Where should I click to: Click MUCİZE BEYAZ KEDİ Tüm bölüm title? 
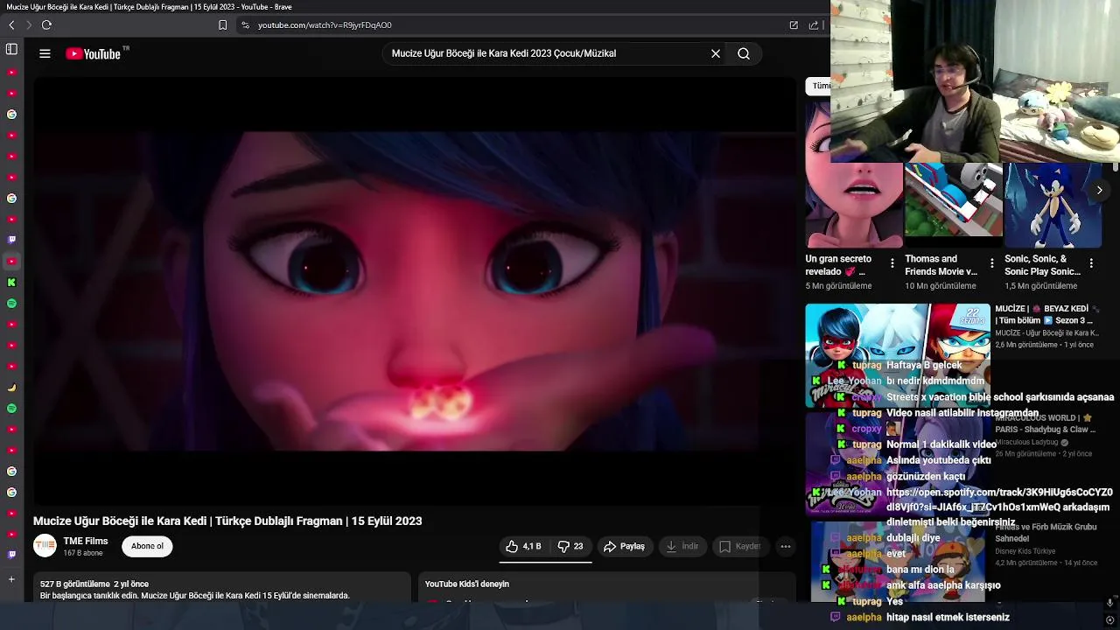[1046, 314]
